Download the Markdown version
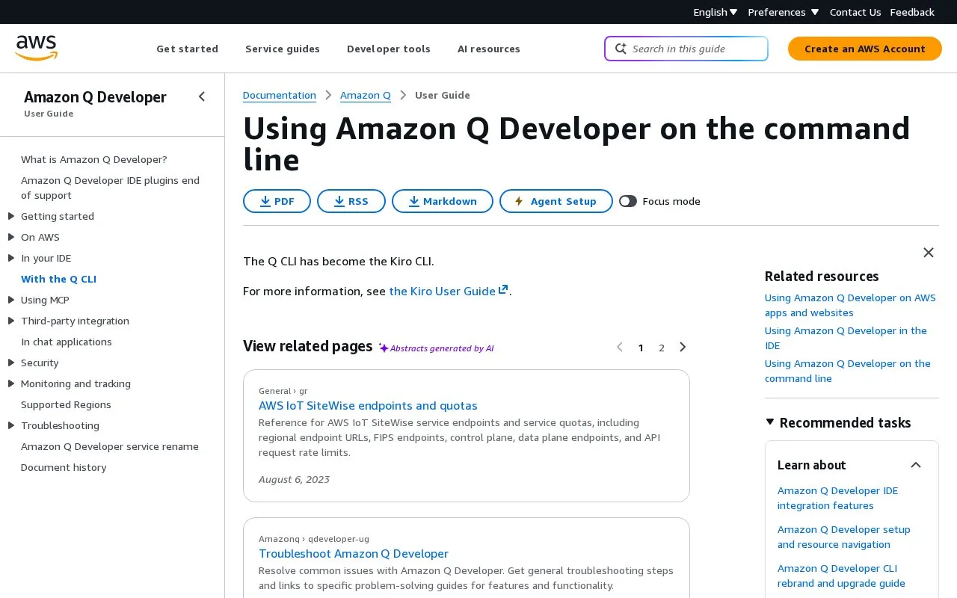The width and height of the screenshot is (957, 598). point(443,201)
